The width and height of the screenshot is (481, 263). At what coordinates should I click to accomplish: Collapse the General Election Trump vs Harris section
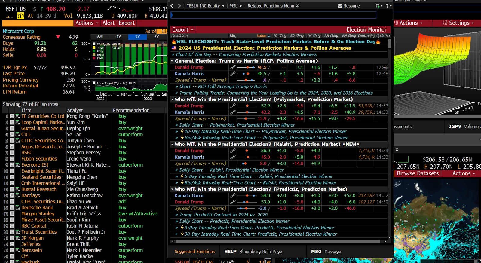point(172,61)
